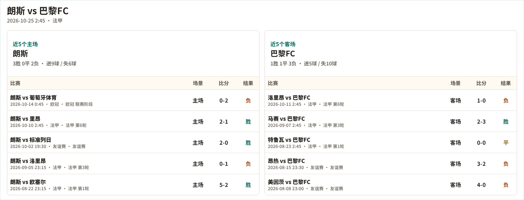Click 客场 in 马赛 row

(456, 121)
